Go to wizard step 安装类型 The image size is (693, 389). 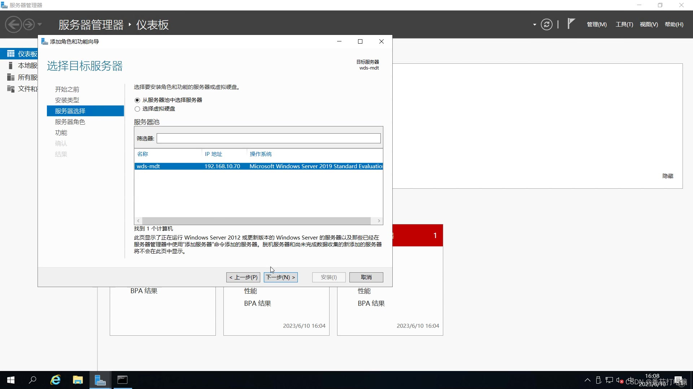pos(67,100)
